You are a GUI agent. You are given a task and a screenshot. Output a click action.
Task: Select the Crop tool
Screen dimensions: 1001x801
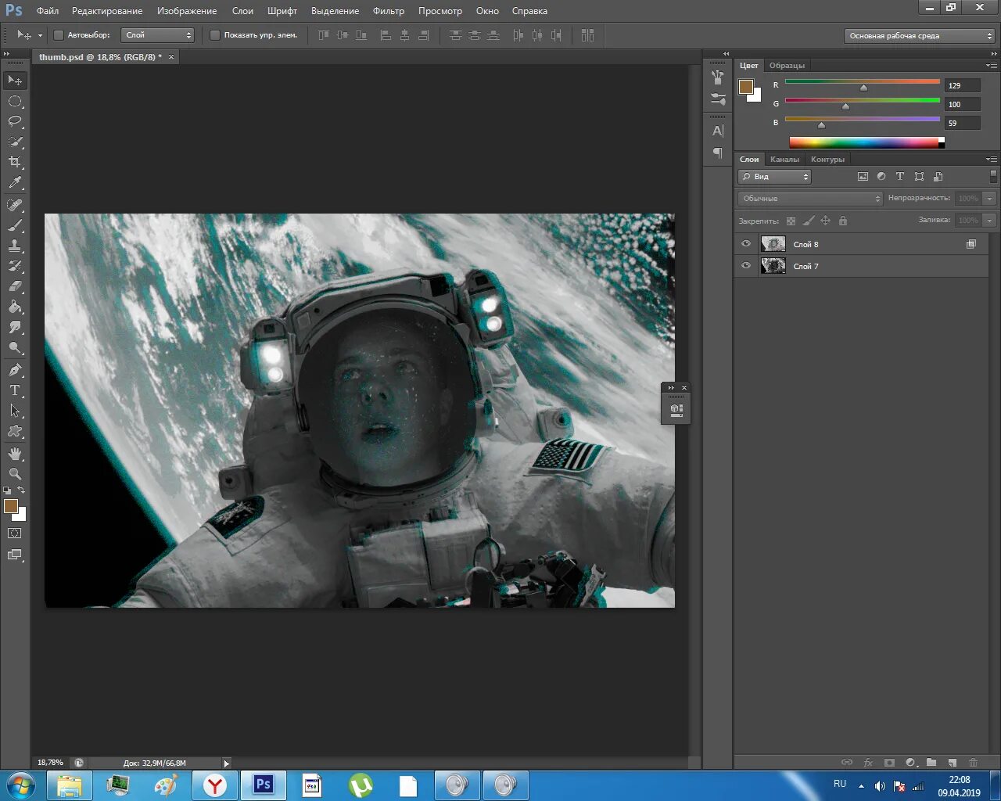15,162
